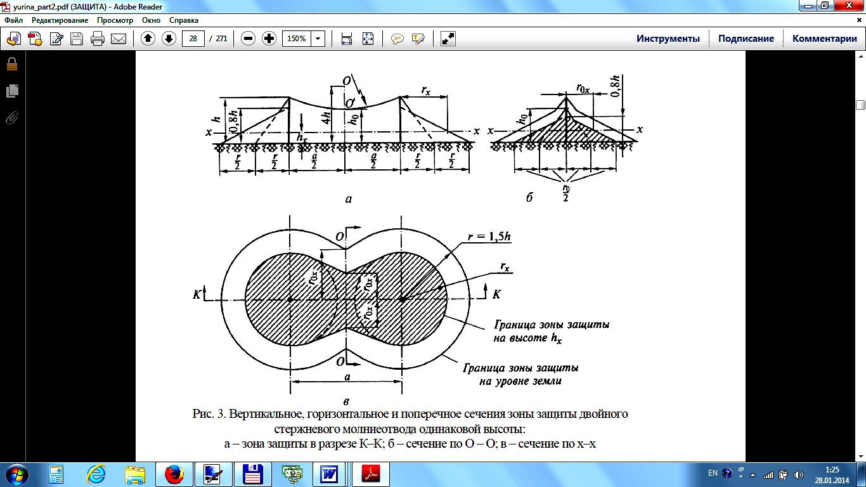Click the Save file floppy icon
Screen dimensions: 866x487
pyautogui.click(x=77, y=39)
